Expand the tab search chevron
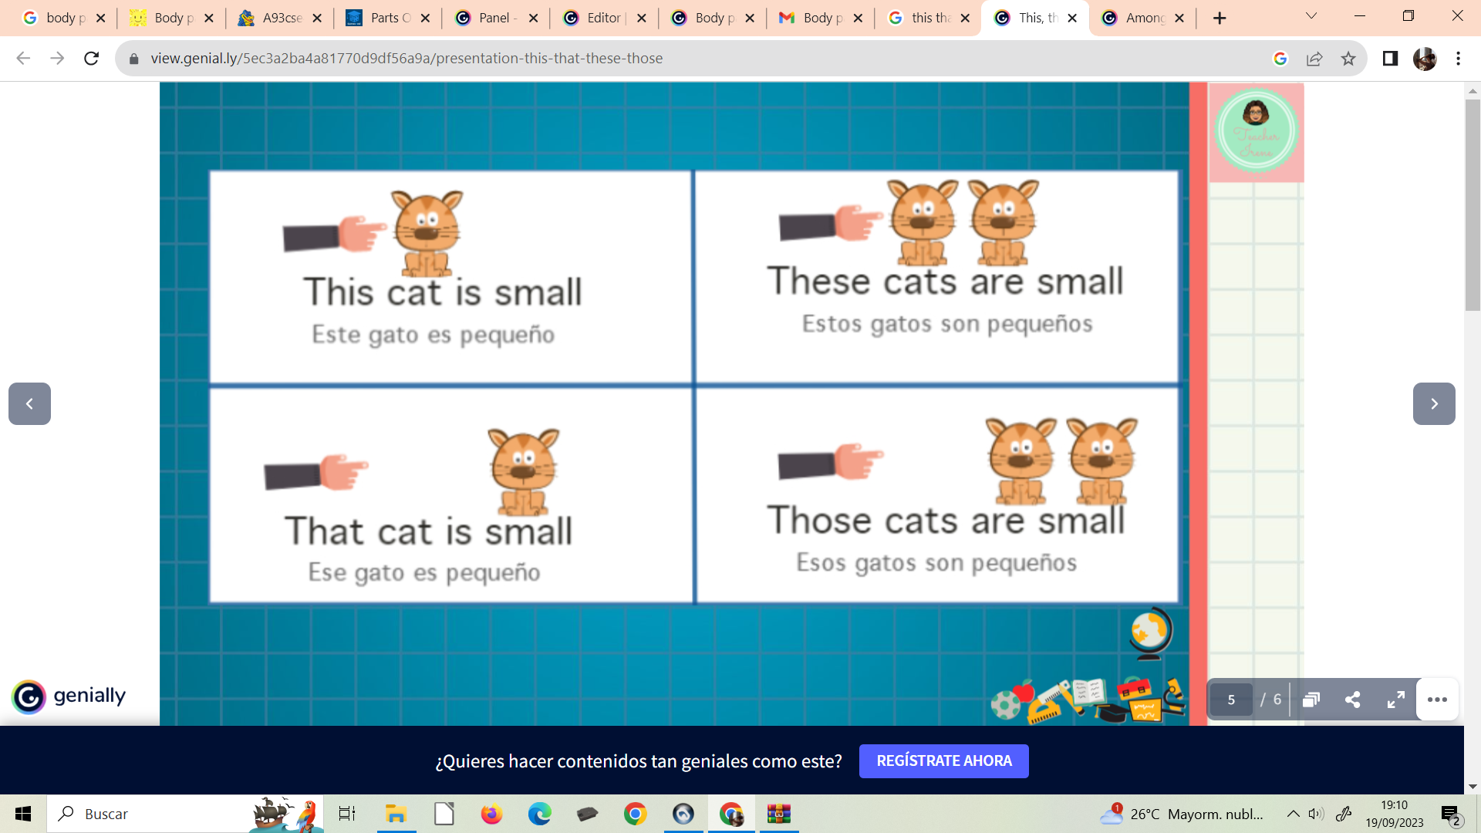Screen dimensions: 1481x833 coord(1311,16)
